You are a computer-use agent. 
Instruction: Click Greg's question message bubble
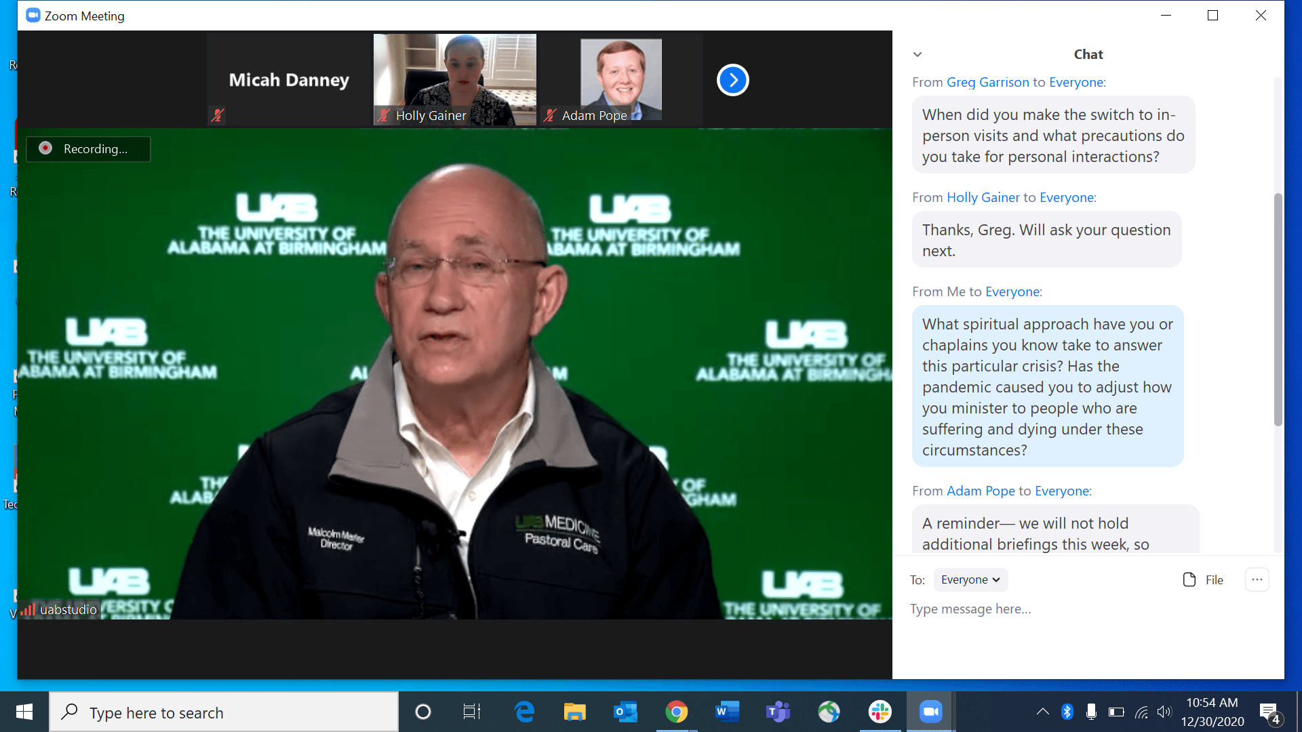pos(1053,136)
